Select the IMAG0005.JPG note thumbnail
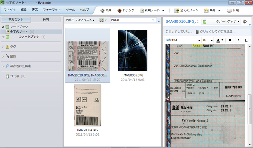Viewport: 253px width, 148px height. (x=133, y=51)
